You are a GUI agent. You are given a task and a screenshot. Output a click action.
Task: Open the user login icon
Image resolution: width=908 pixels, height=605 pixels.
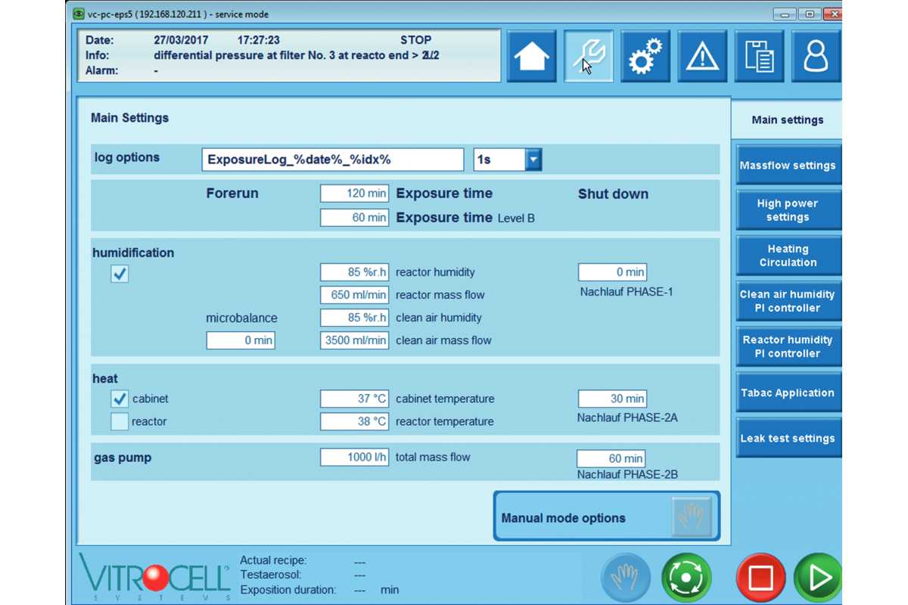pos(816,57)
